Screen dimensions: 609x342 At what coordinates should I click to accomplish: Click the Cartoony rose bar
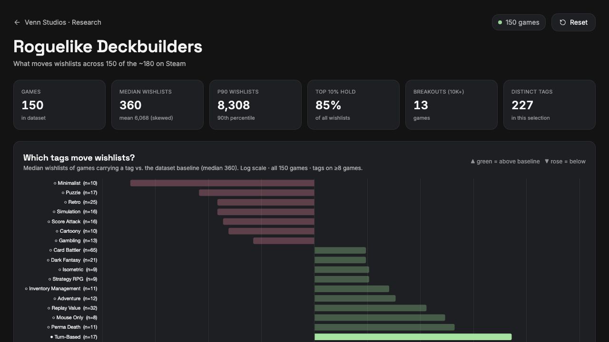tap(271, 231)
